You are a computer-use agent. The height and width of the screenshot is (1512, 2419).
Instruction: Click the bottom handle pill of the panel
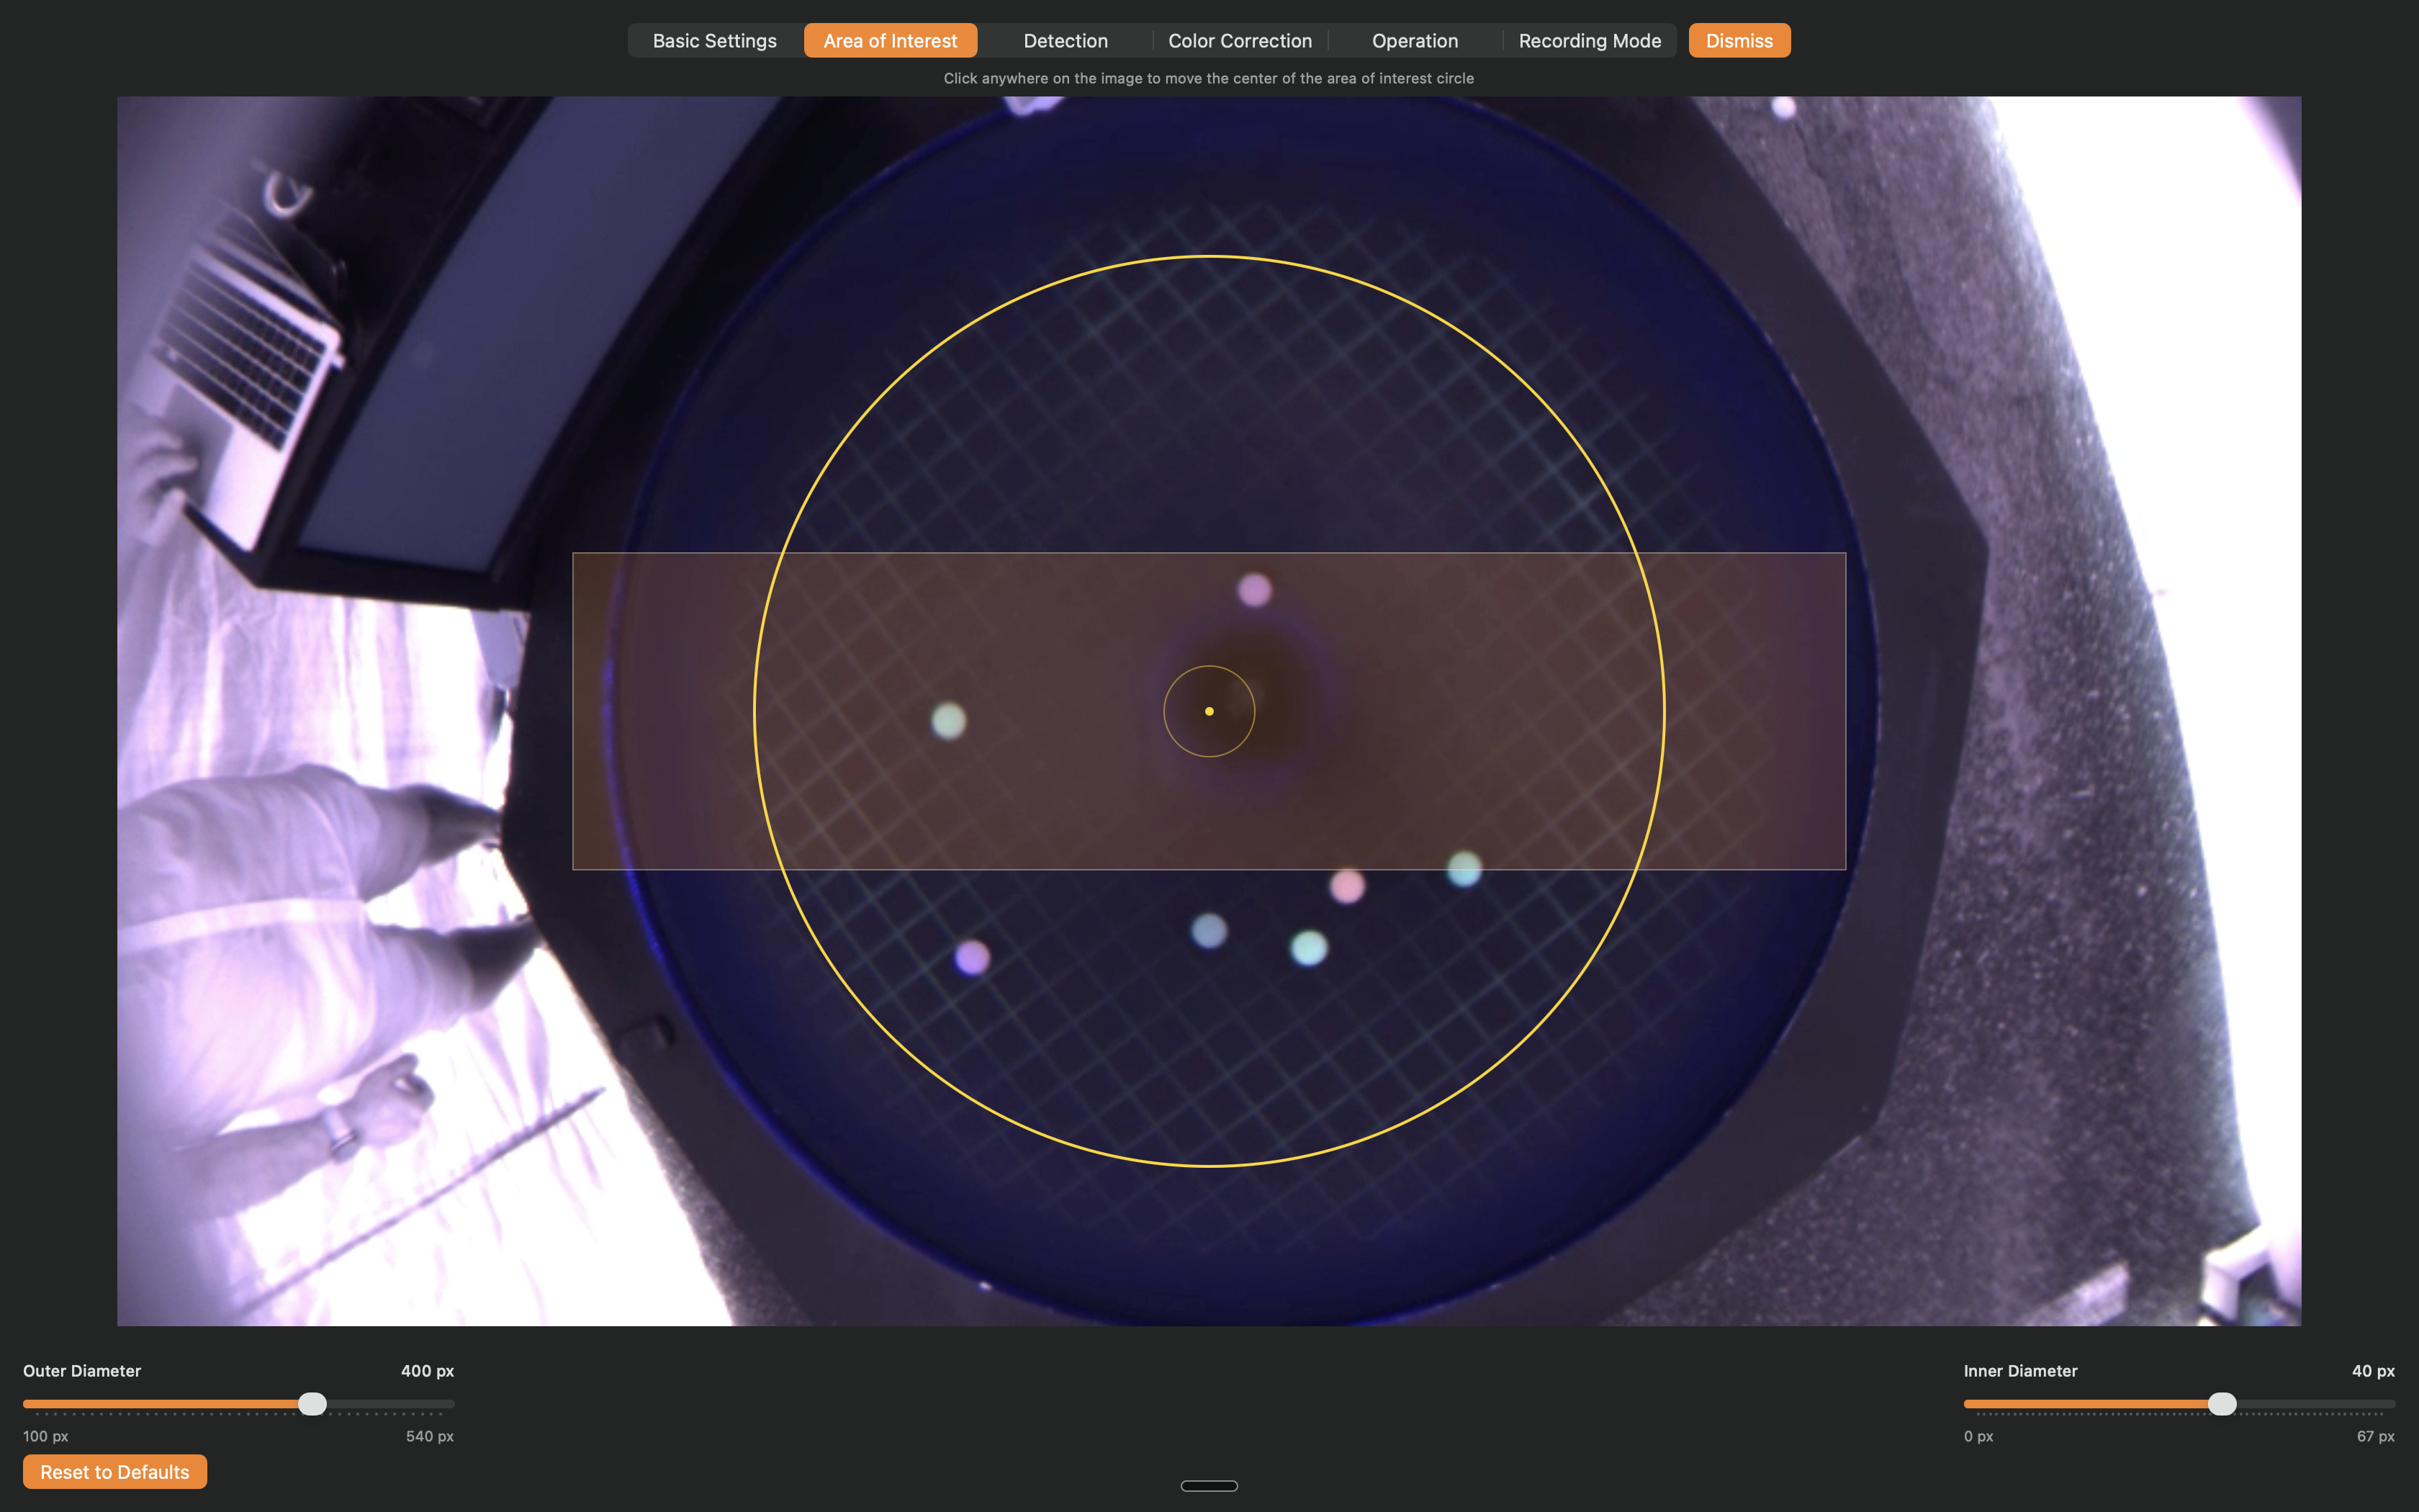1209,1486
